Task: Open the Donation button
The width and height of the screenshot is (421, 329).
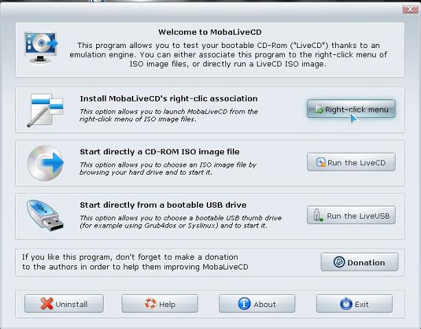Action: pos(359,262)
